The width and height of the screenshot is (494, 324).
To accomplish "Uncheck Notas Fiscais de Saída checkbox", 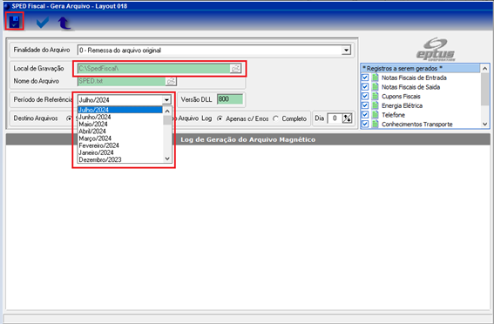I will [365, 87].
